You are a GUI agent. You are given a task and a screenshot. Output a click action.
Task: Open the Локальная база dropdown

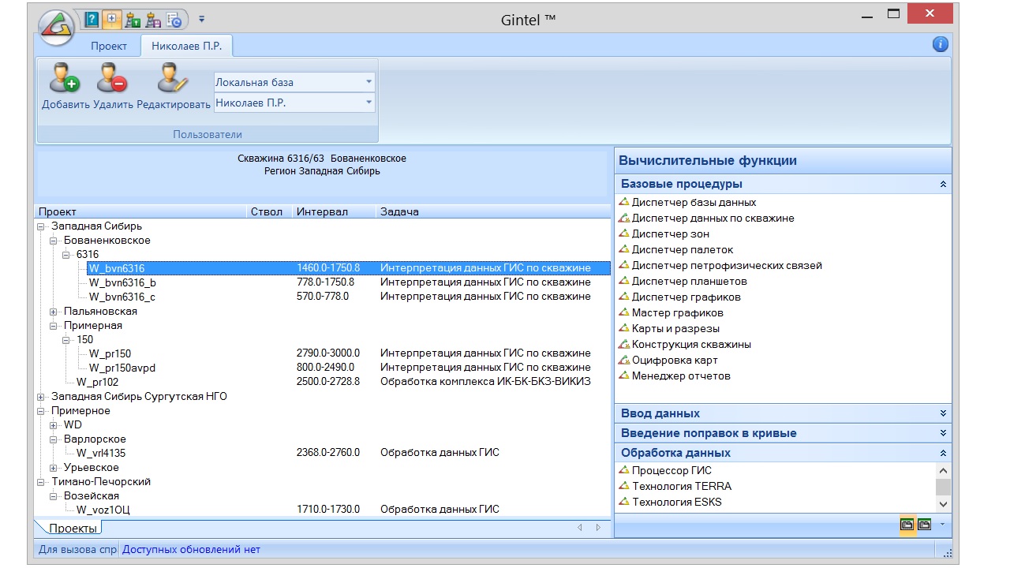point(368,82)
